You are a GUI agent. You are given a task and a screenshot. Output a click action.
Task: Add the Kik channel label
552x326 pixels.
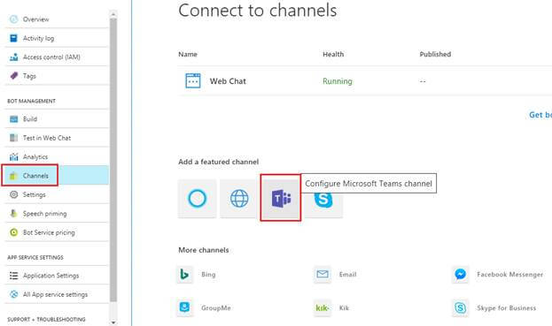(344, 307)
